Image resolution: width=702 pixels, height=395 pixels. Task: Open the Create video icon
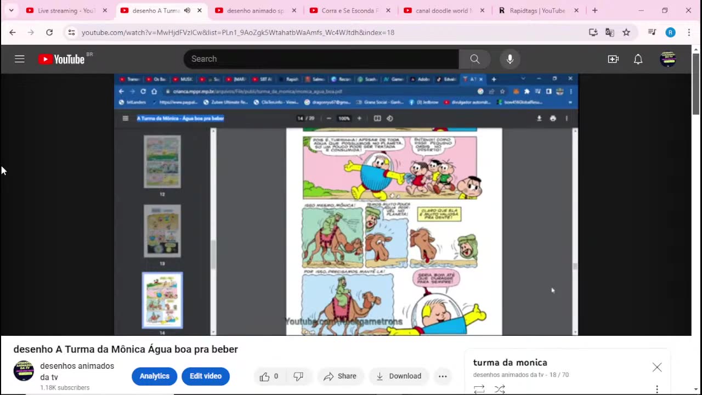(613, 59)
